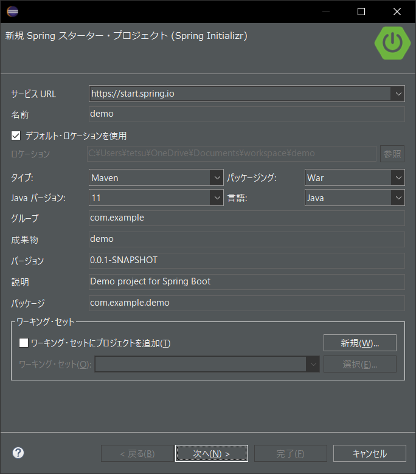Open the 言語 Java dropdown
The height and width of the screenshot is (474, 416).
pyautogui.click(x=398, y=197)
